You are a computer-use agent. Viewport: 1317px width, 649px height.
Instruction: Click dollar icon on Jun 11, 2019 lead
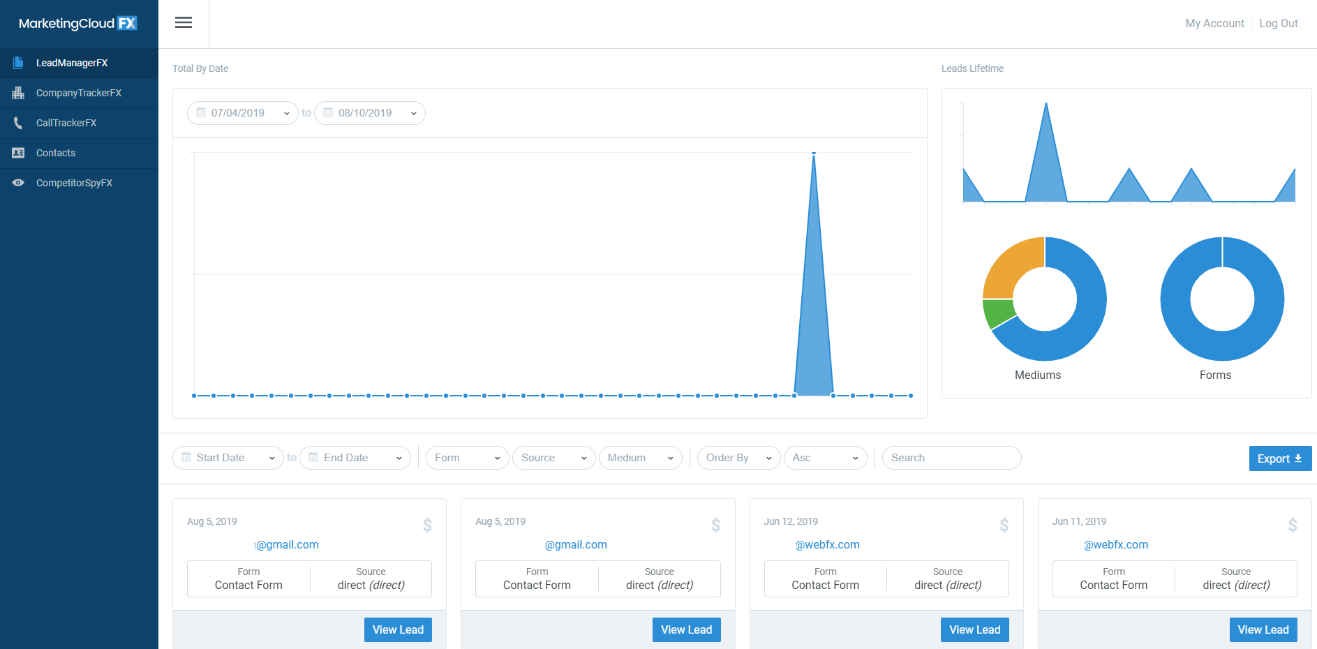pos(1293,525)
